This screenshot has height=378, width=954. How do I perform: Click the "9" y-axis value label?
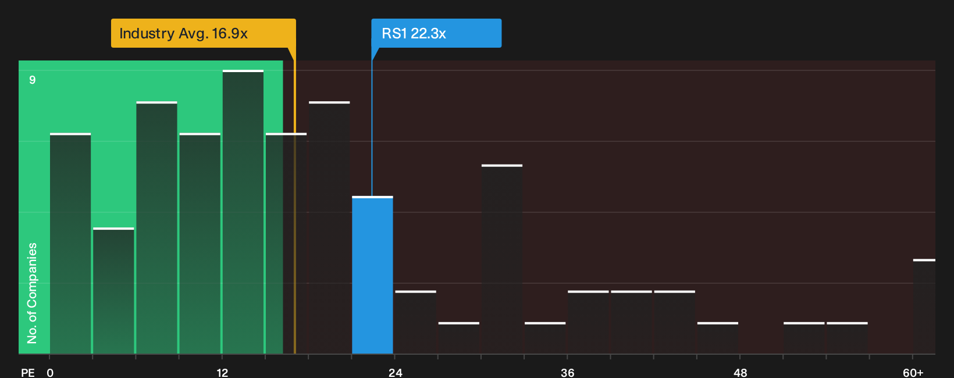[x=33, y=80]
